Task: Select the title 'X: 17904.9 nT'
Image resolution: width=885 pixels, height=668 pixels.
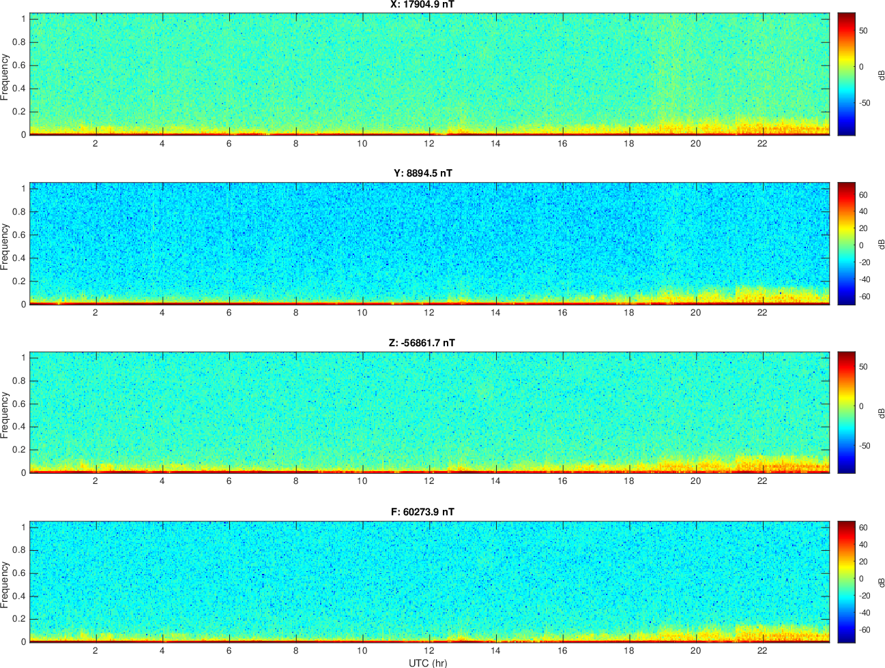Action: 422,5
